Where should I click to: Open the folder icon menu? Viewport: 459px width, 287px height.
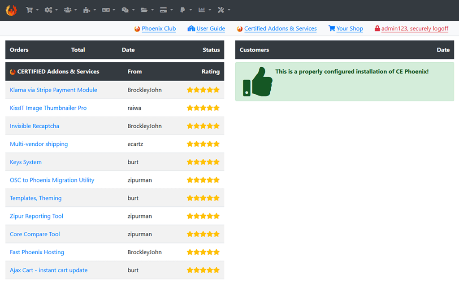[x=147, y=10]
